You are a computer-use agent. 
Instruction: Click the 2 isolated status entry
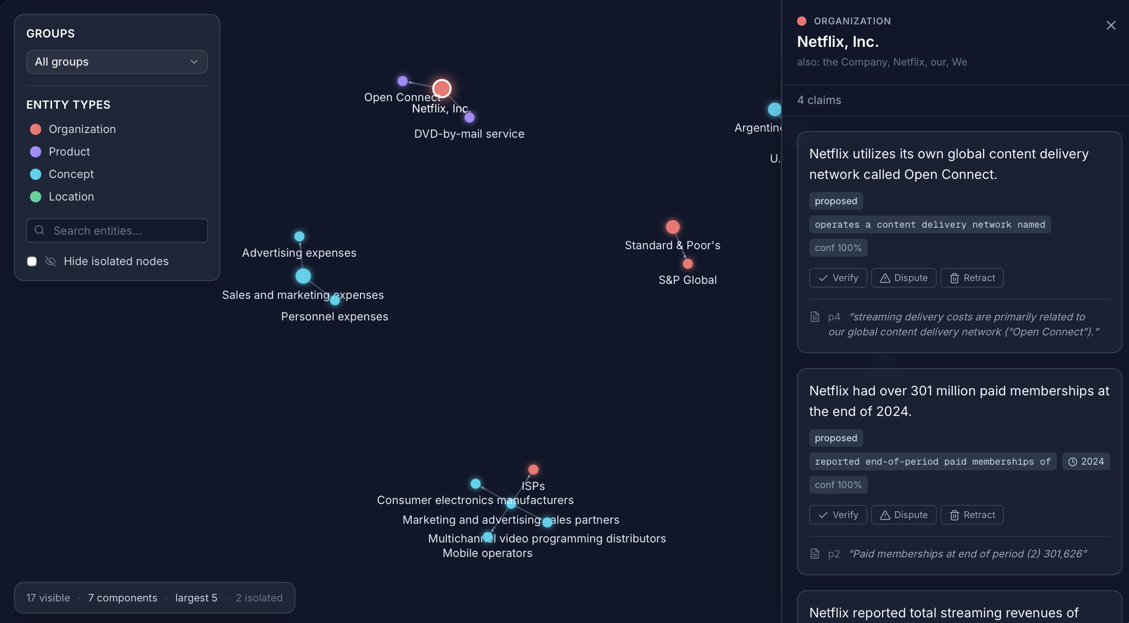pos(259,598)
